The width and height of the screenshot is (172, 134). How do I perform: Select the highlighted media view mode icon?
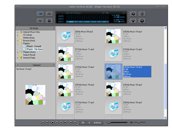(x=40, y=14)
